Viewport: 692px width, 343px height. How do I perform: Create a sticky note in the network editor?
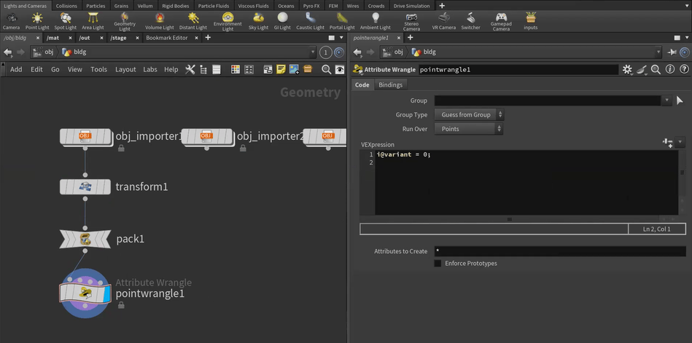click(281, 69)
